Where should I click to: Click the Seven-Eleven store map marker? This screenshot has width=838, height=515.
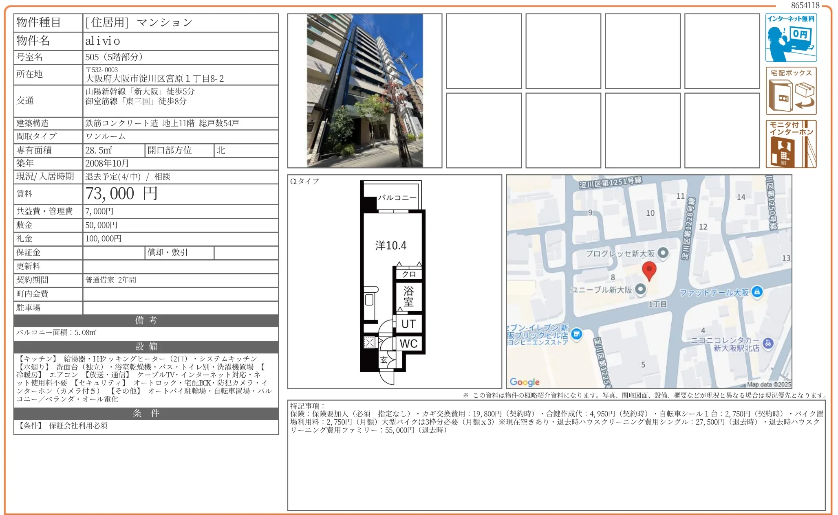[576, 334]
